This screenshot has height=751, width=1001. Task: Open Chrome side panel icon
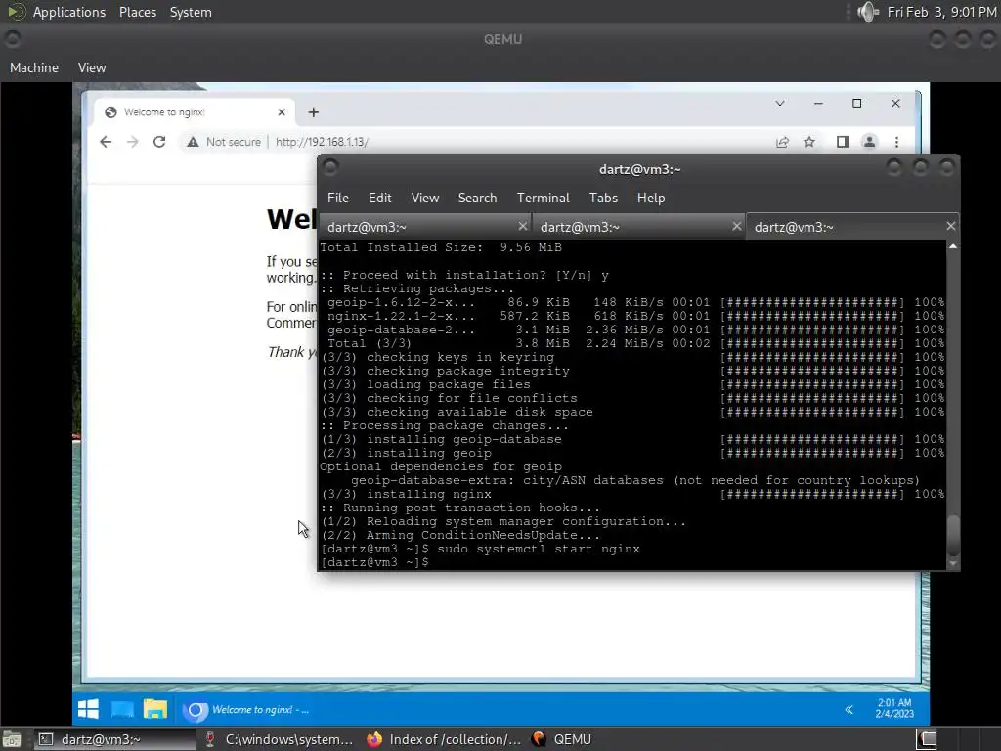pyautogui.click(x=843, y=142)
